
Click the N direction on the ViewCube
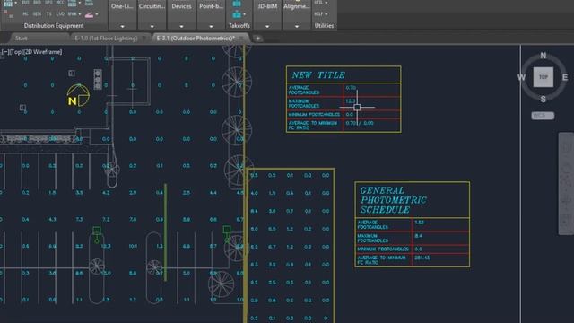coord(544,56)
